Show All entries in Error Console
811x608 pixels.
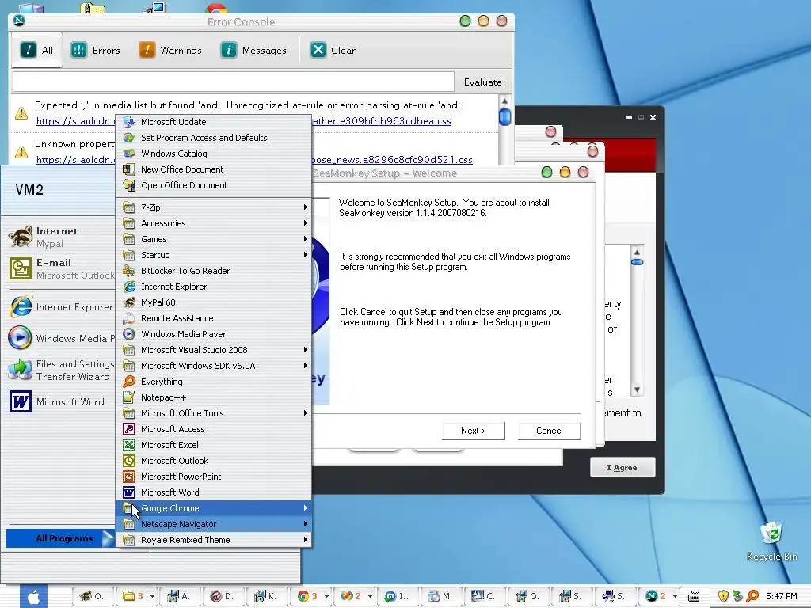pyautogui.click(x=36, y=50)
